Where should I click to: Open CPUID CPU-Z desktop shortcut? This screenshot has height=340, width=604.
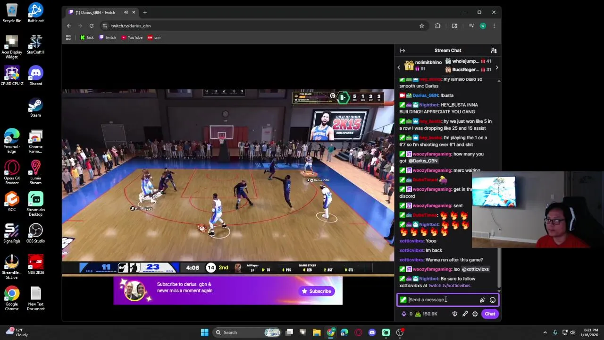pos(12,76)
